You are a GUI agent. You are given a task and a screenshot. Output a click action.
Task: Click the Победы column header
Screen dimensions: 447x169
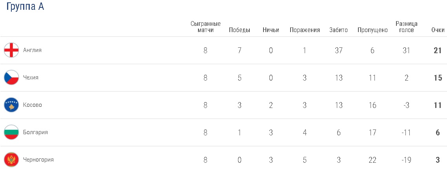click(239, 30)
